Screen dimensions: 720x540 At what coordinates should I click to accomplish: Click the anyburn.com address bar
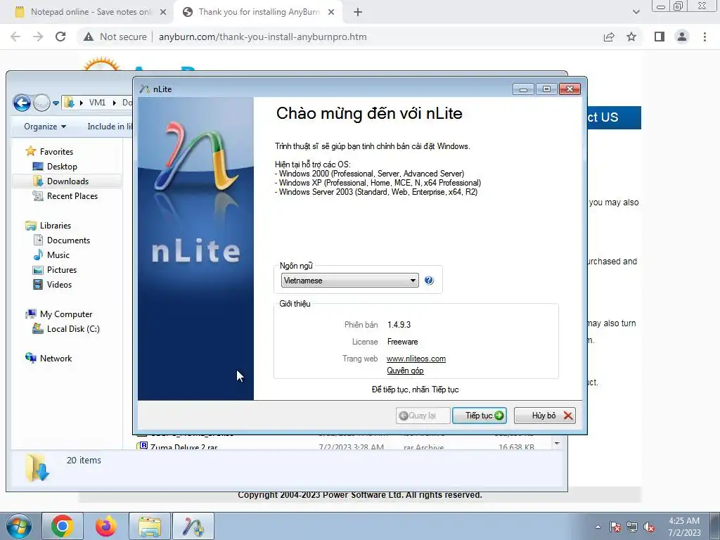[263, 37]
